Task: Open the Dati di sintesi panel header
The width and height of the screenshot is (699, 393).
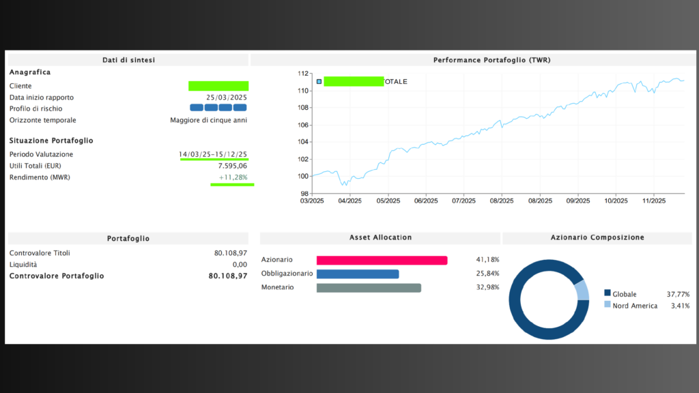Action: point(128,60)
